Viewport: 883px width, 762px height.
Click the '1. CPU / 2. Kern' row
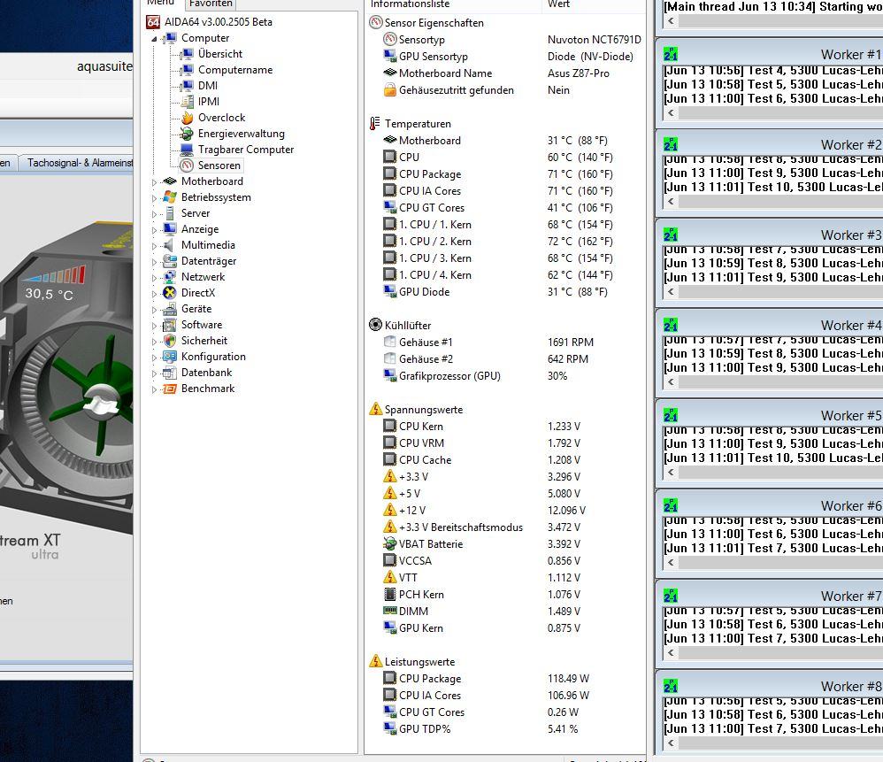tap(506, 241)
